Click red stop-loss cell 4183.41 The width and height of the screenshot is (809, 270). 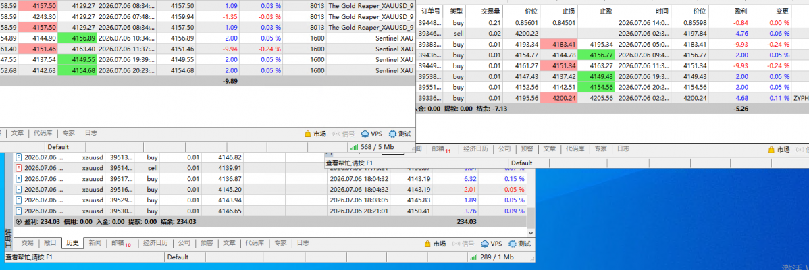(558, 45)
